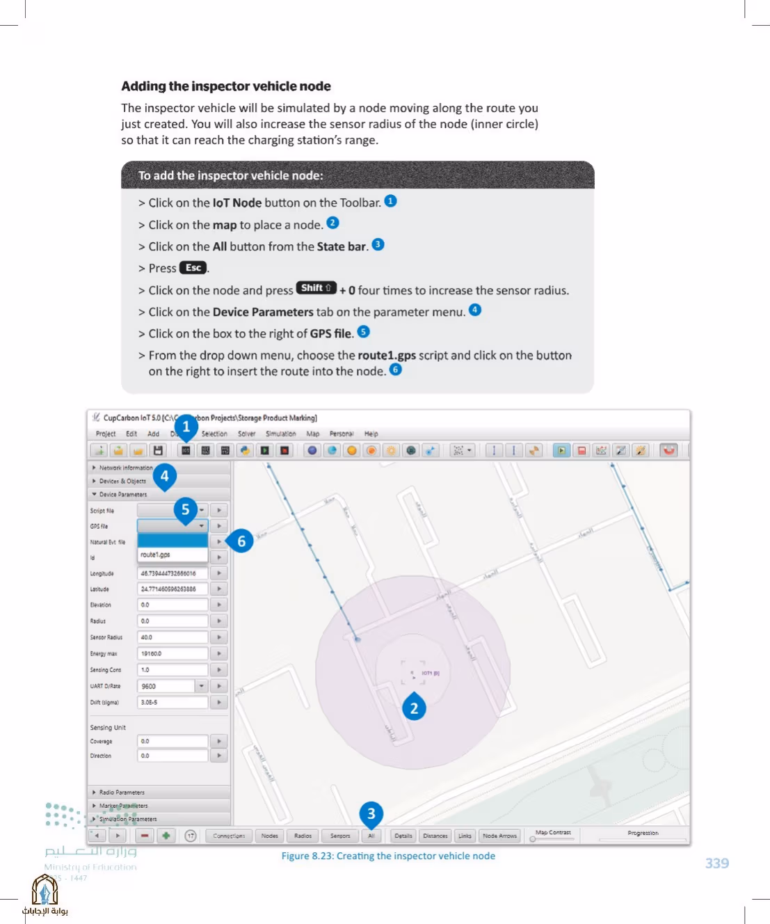
Task: Click the apply arrow beside Script file
Action: (x=219, y=510)
